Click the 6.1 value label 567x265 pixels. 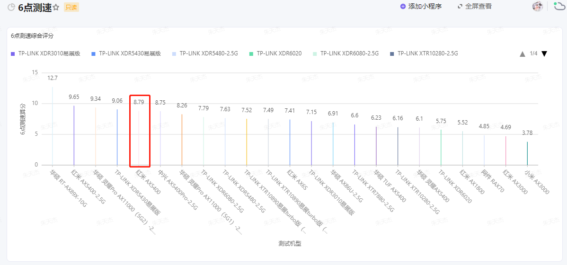pyautogui.click(x=419, y=119)
